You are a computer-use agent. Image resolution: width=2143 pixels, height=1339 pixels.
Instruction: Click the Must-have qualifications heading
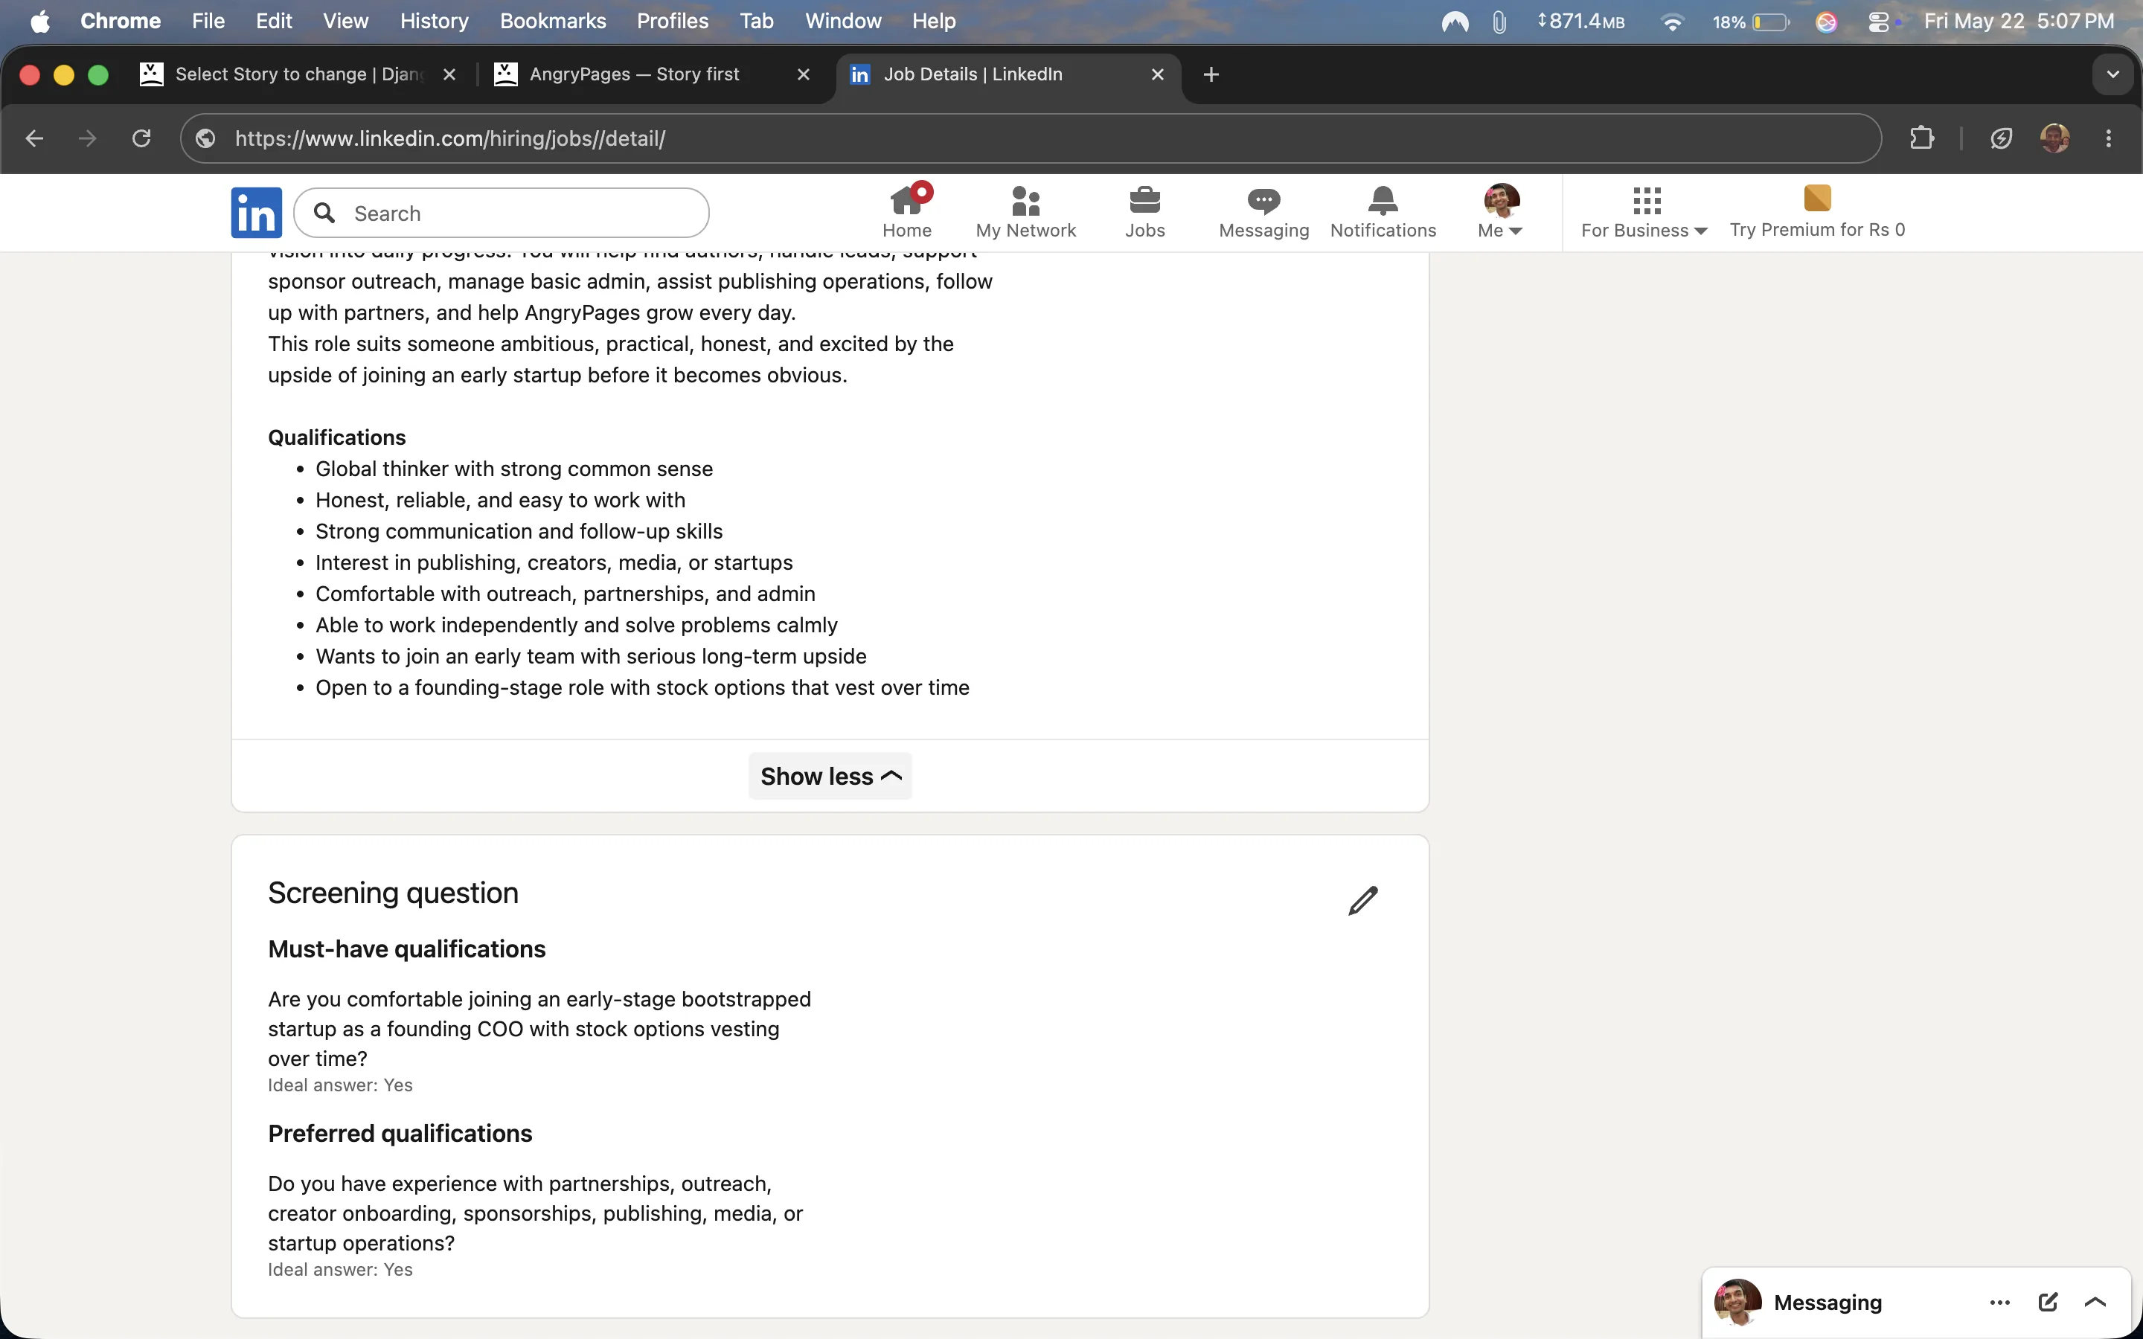pos(406,949)
